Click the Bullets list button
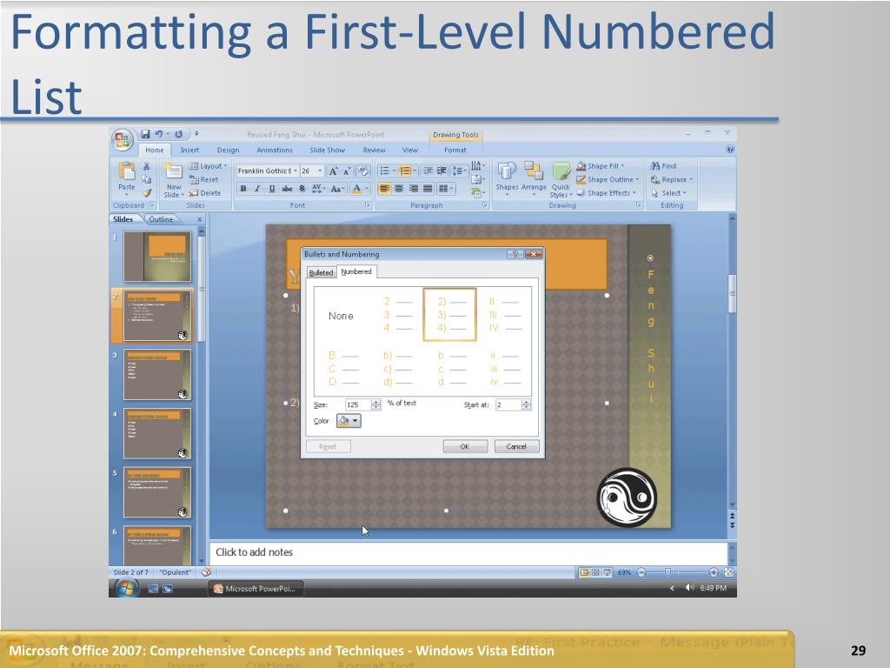 385,171
